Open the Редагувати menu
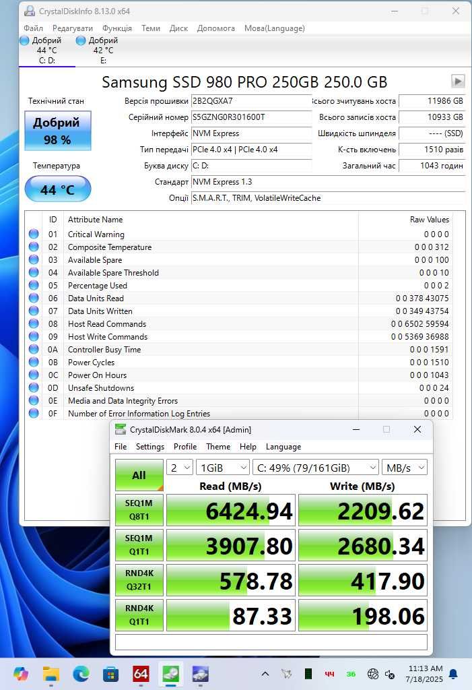Image resolution: width=472 pixels, height=690 pixels. (x=73, y=28)
